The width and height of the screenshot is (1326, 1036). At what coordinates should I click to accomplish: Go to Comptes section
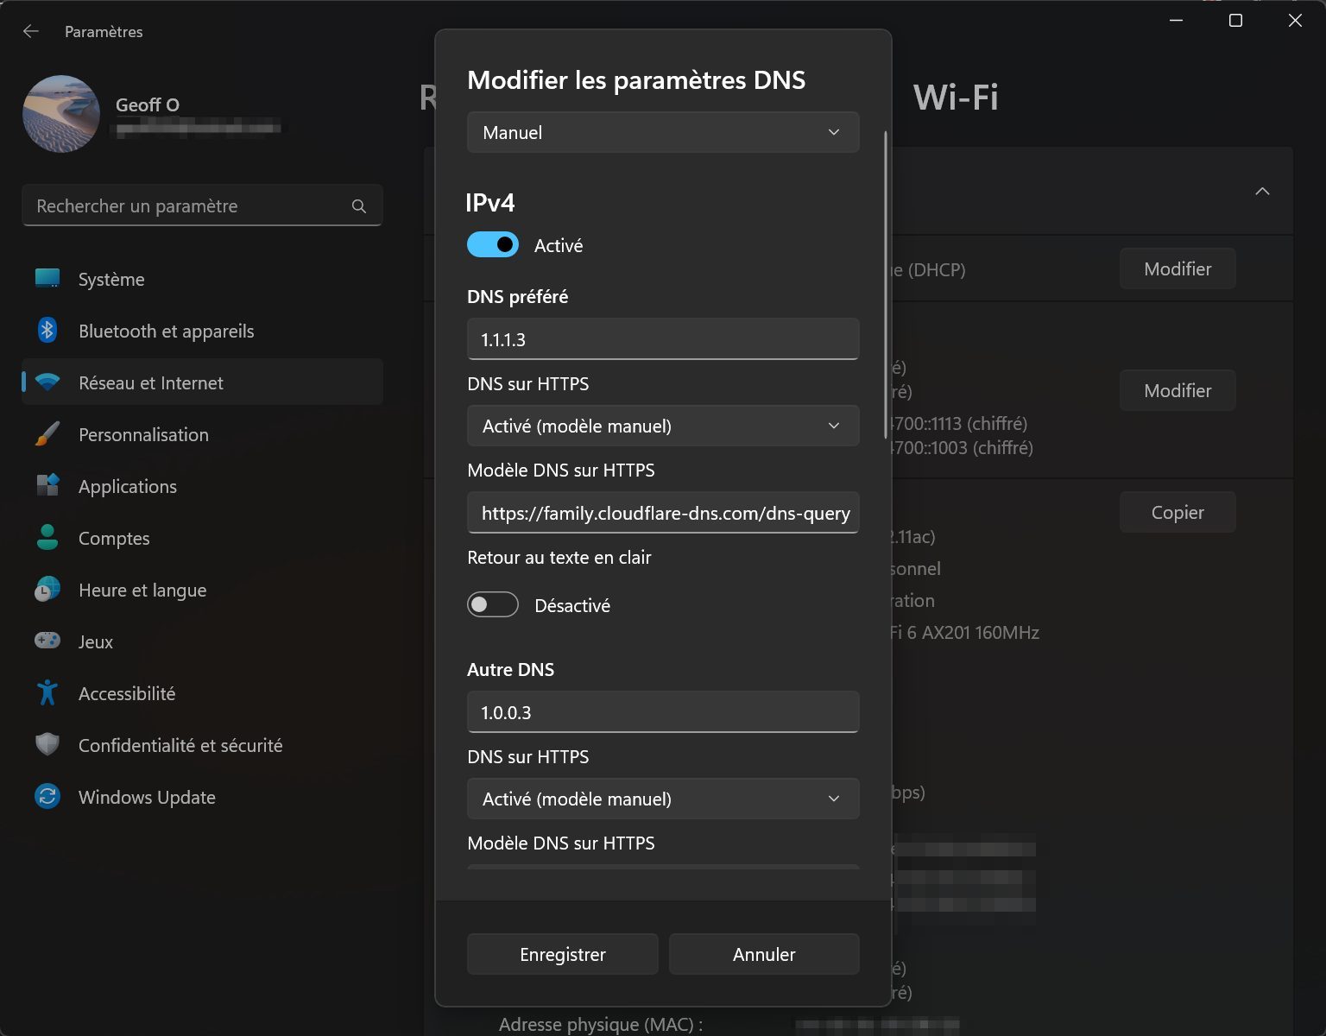(202, 539)
